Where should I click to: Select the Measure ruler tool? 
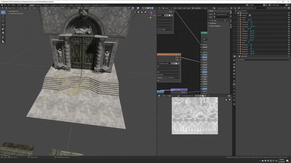click(3, 41)
